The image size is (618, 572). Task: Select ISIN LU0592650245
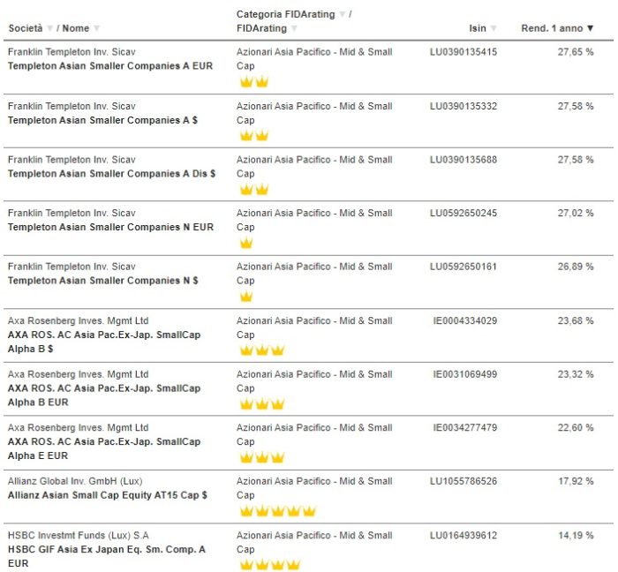463,213
